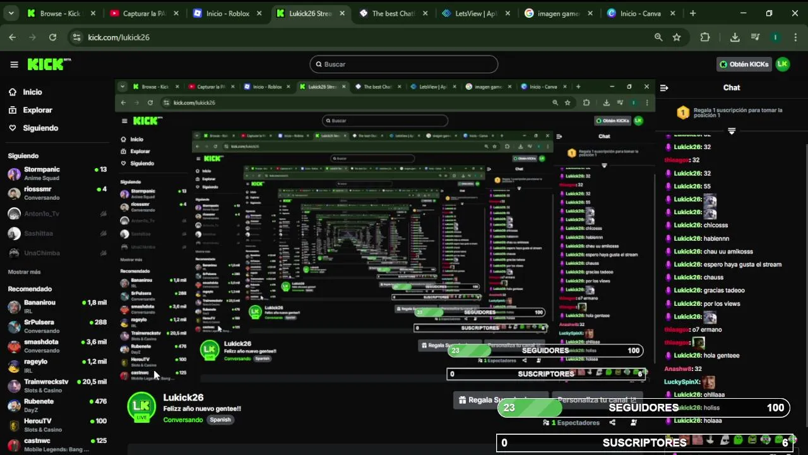Switch to the Browse - Kick tab
The image size is (808, 455).
(62, 13)
